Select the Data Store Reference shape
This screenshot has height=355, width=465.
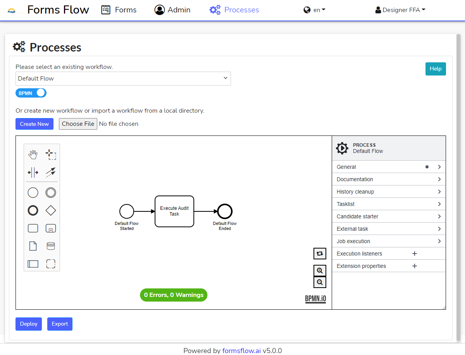click(x=51, y=246)
